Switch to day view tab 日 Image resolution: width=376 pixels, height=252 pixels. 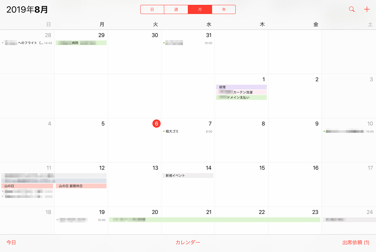(x=152, y=10)
